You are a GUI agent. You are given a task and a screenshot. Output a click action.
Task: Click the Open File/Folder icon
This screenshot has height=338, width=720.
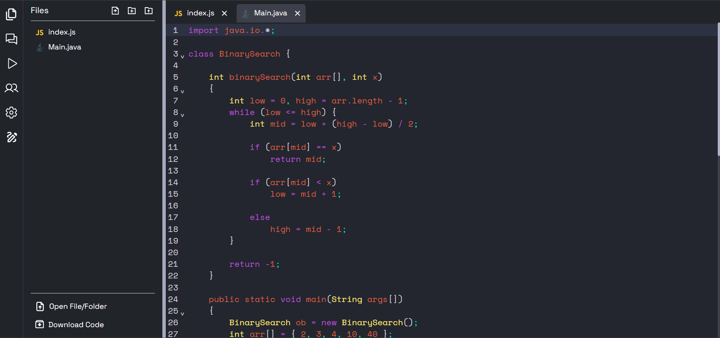pyautogui.click(x=40, y=307)
